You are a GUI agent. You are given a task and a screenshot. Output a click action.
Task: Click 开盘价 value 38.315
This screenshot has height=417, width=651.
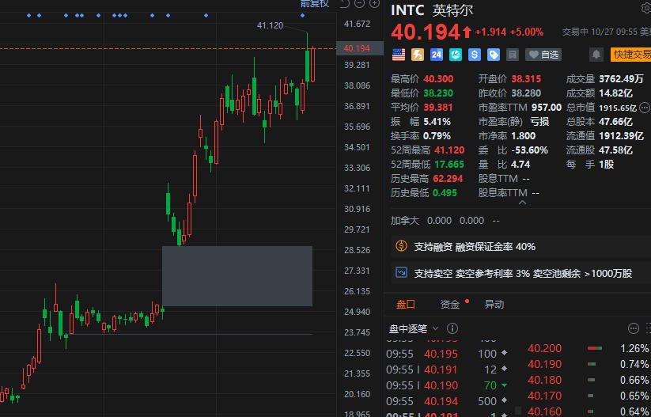click(x=526, y=79)
